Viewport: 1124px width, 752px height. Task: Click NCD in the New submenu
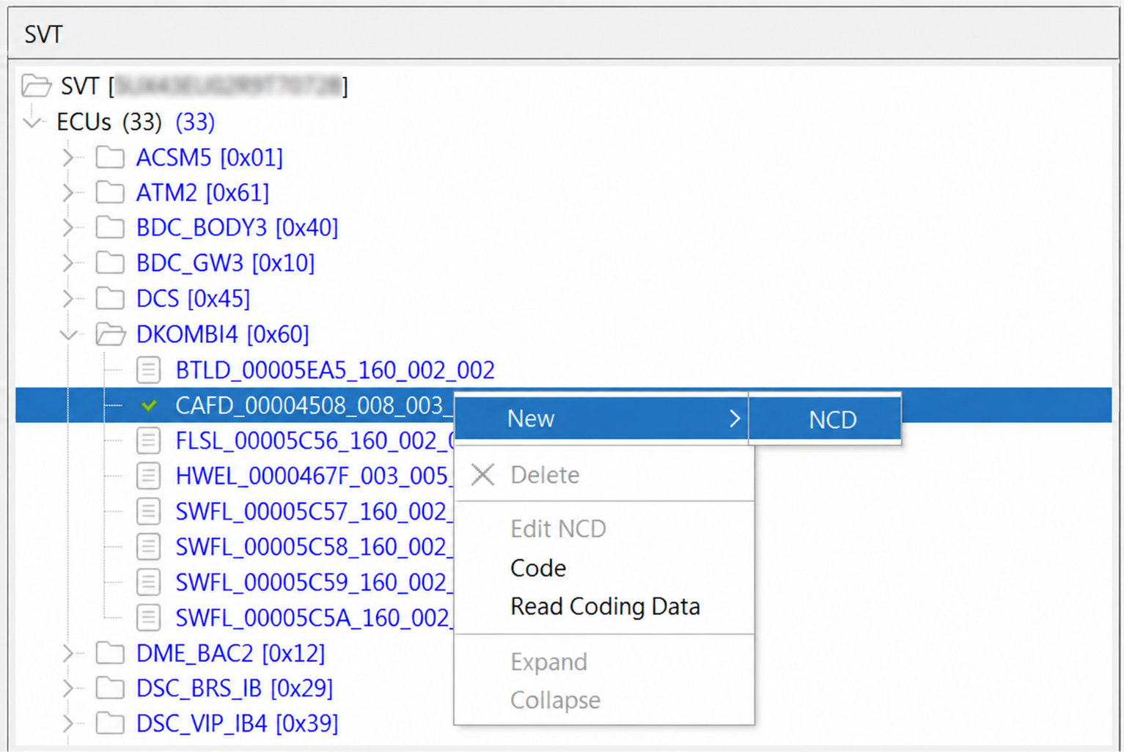coord(832,419)
